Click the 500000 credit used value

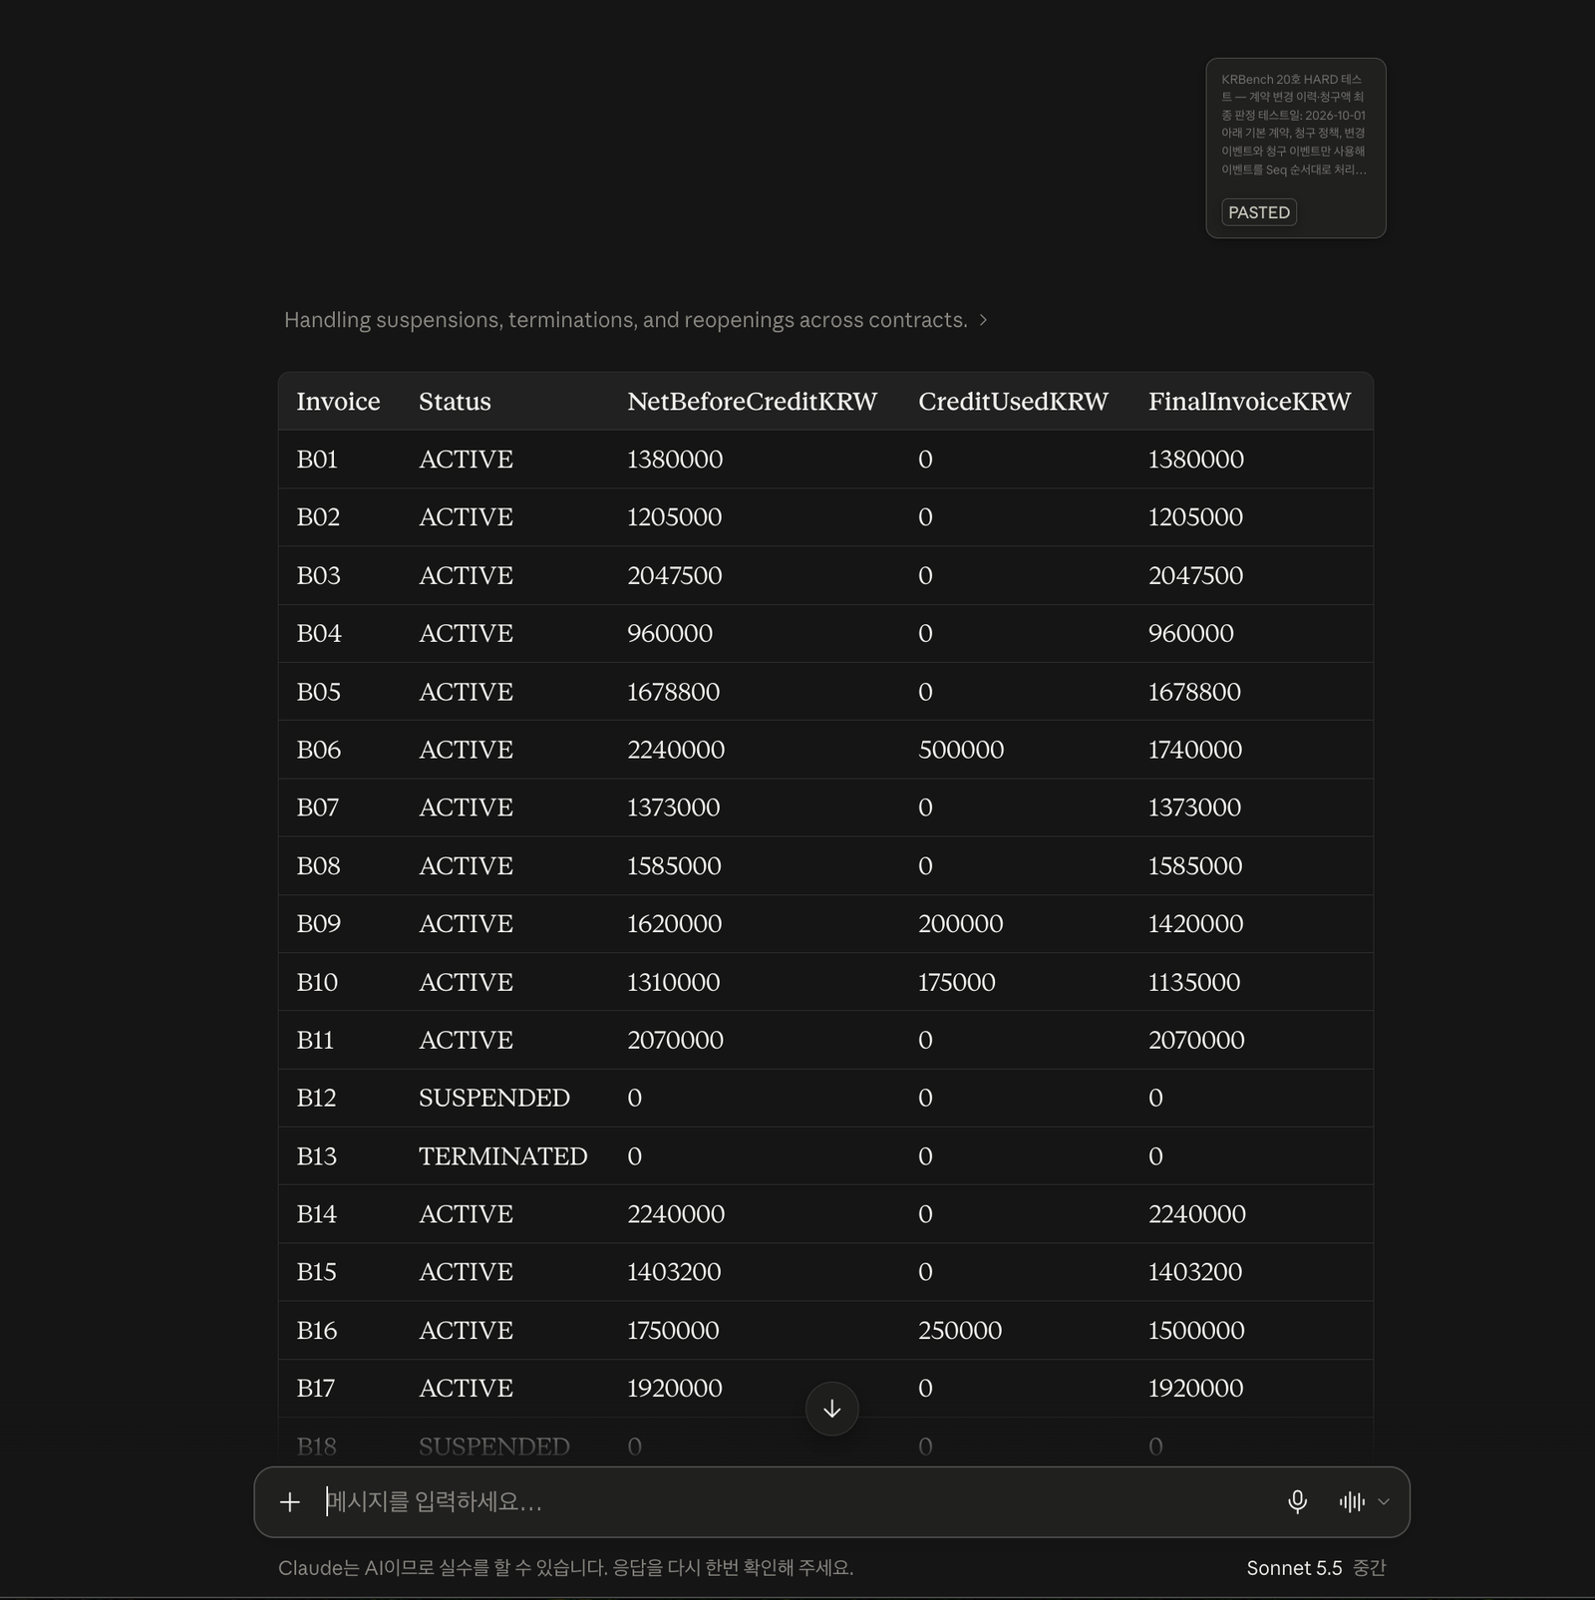[x=961, y=750]
